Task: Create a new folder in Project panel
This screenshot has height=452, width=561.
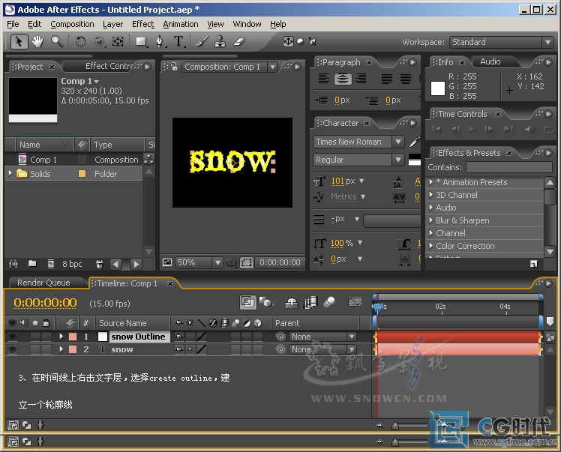Action: point(32,264)
